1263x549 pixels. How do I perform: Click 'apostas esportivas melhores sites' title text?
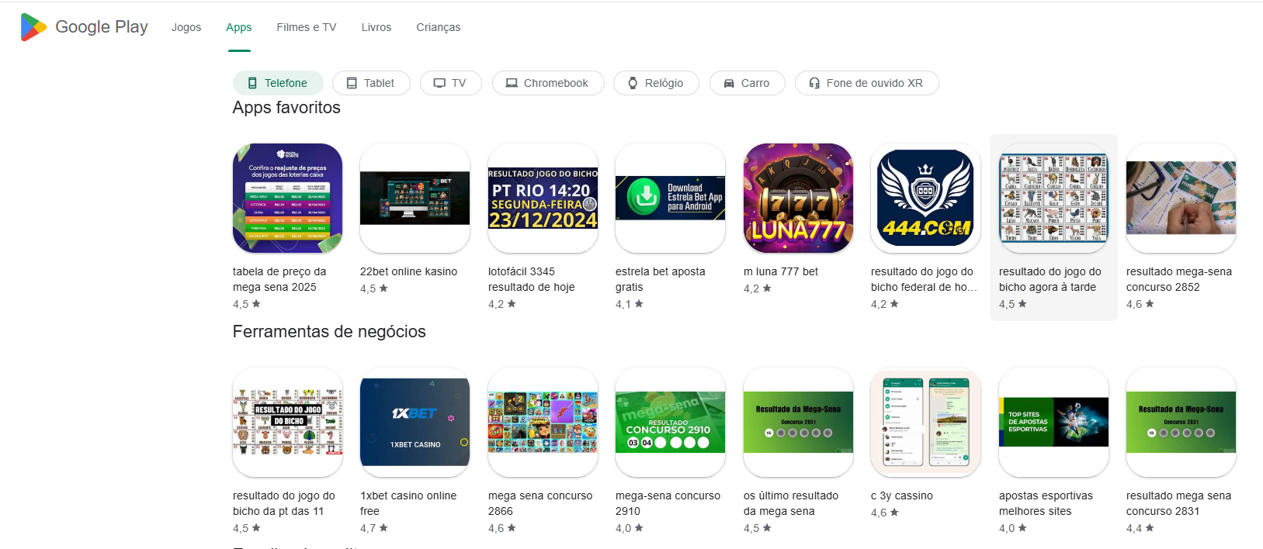tap(1046, 503)
